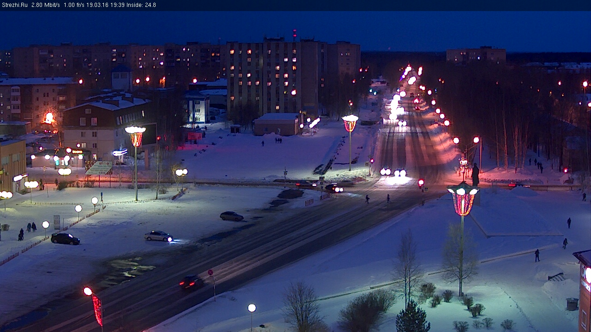This screenshot has width=591, height=332.
Task: Select the 19.03.16 date stamp
Action: tap(97, 5)
